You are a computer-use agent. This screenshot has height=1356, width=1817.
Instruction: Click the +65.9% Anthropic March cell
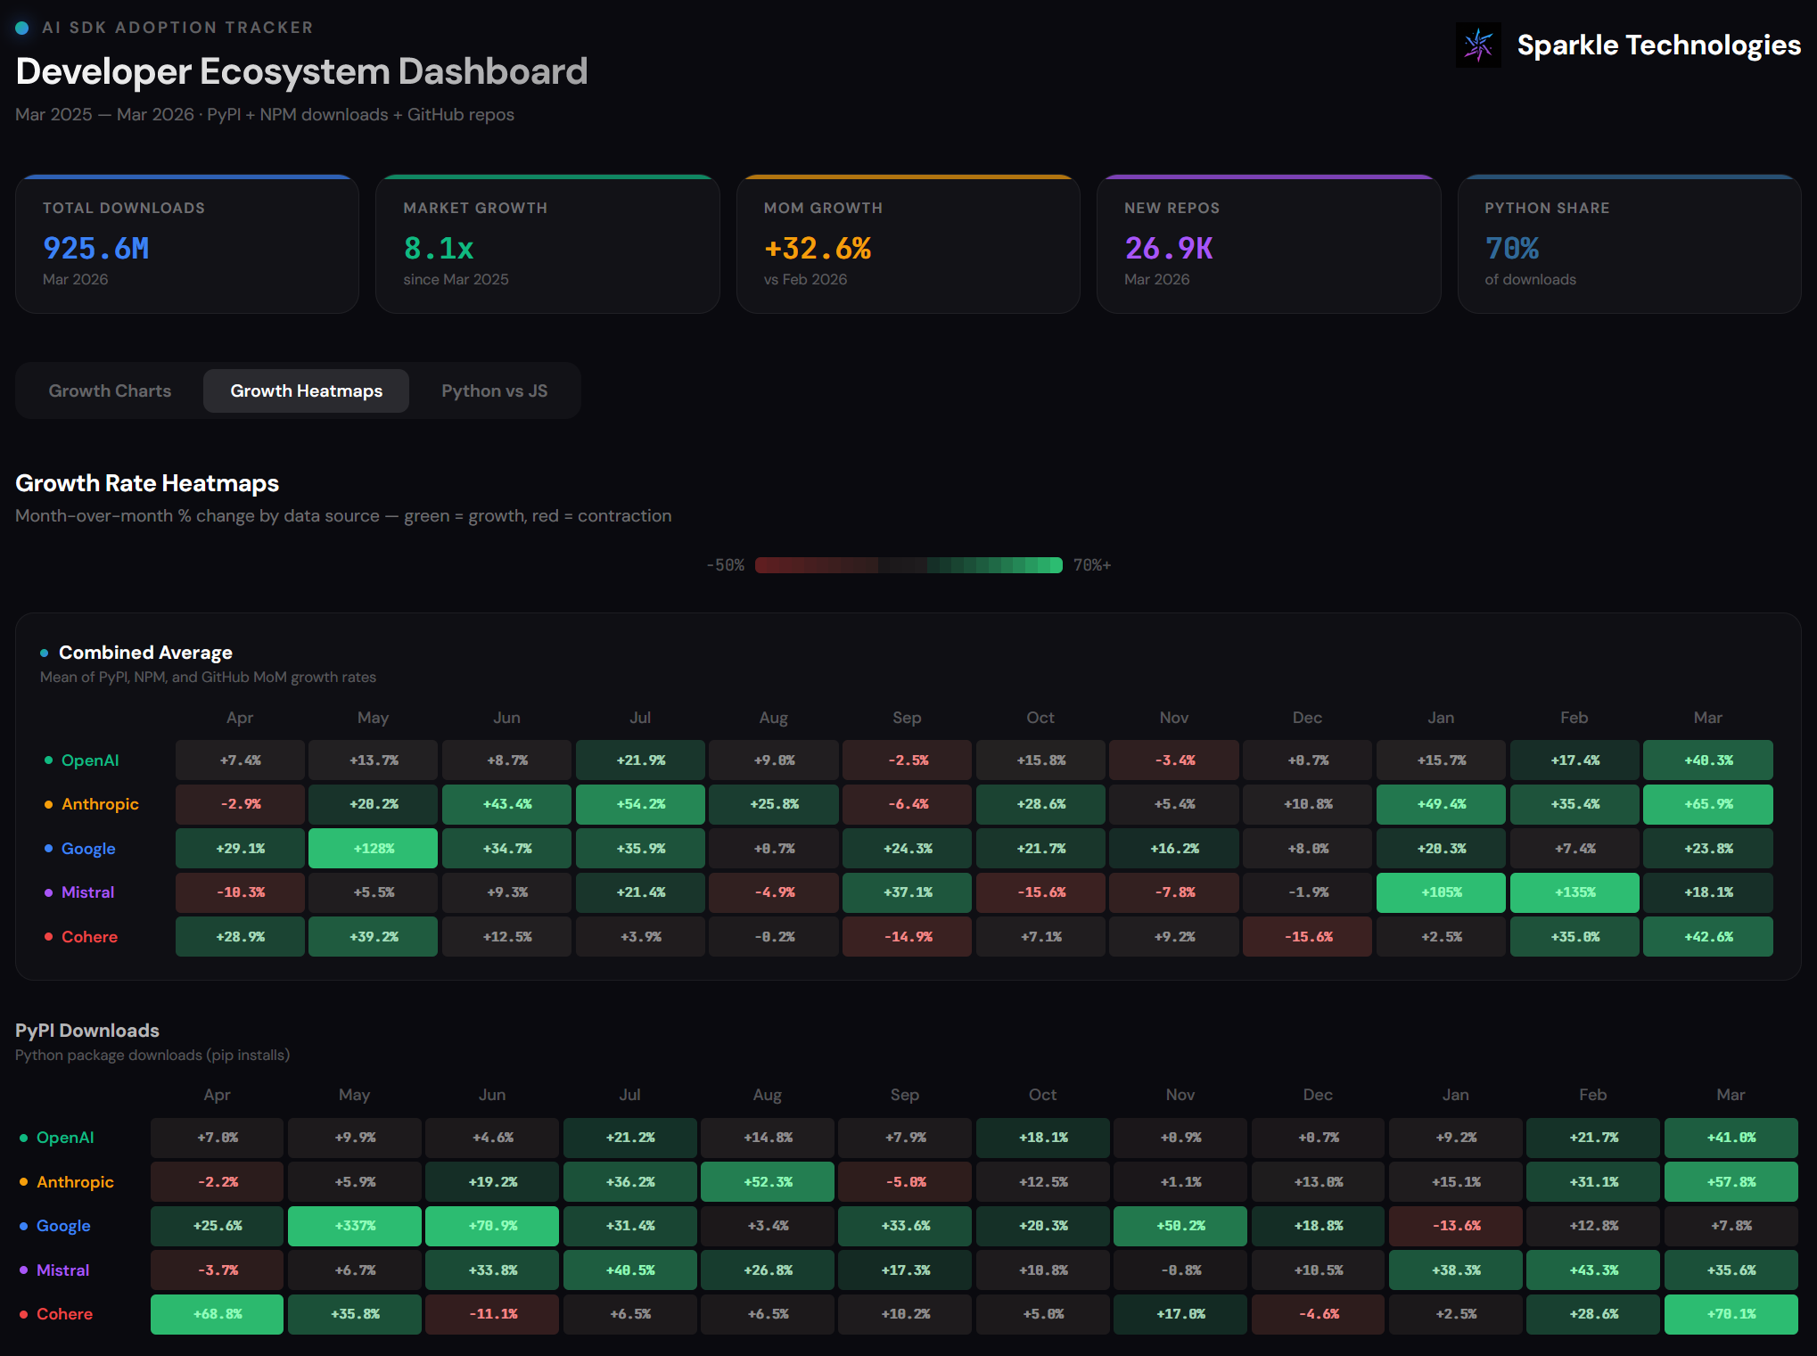coord(1708,804)
